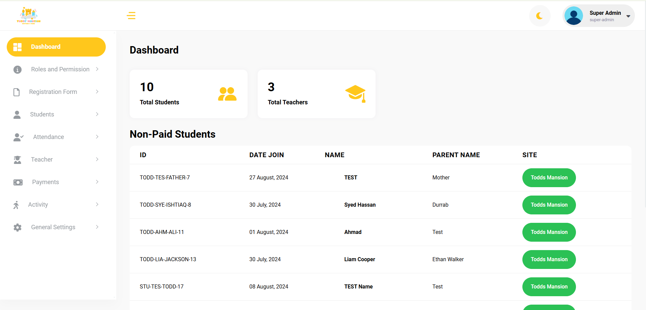Click the Roles and Permission info icon

[18, 69]
